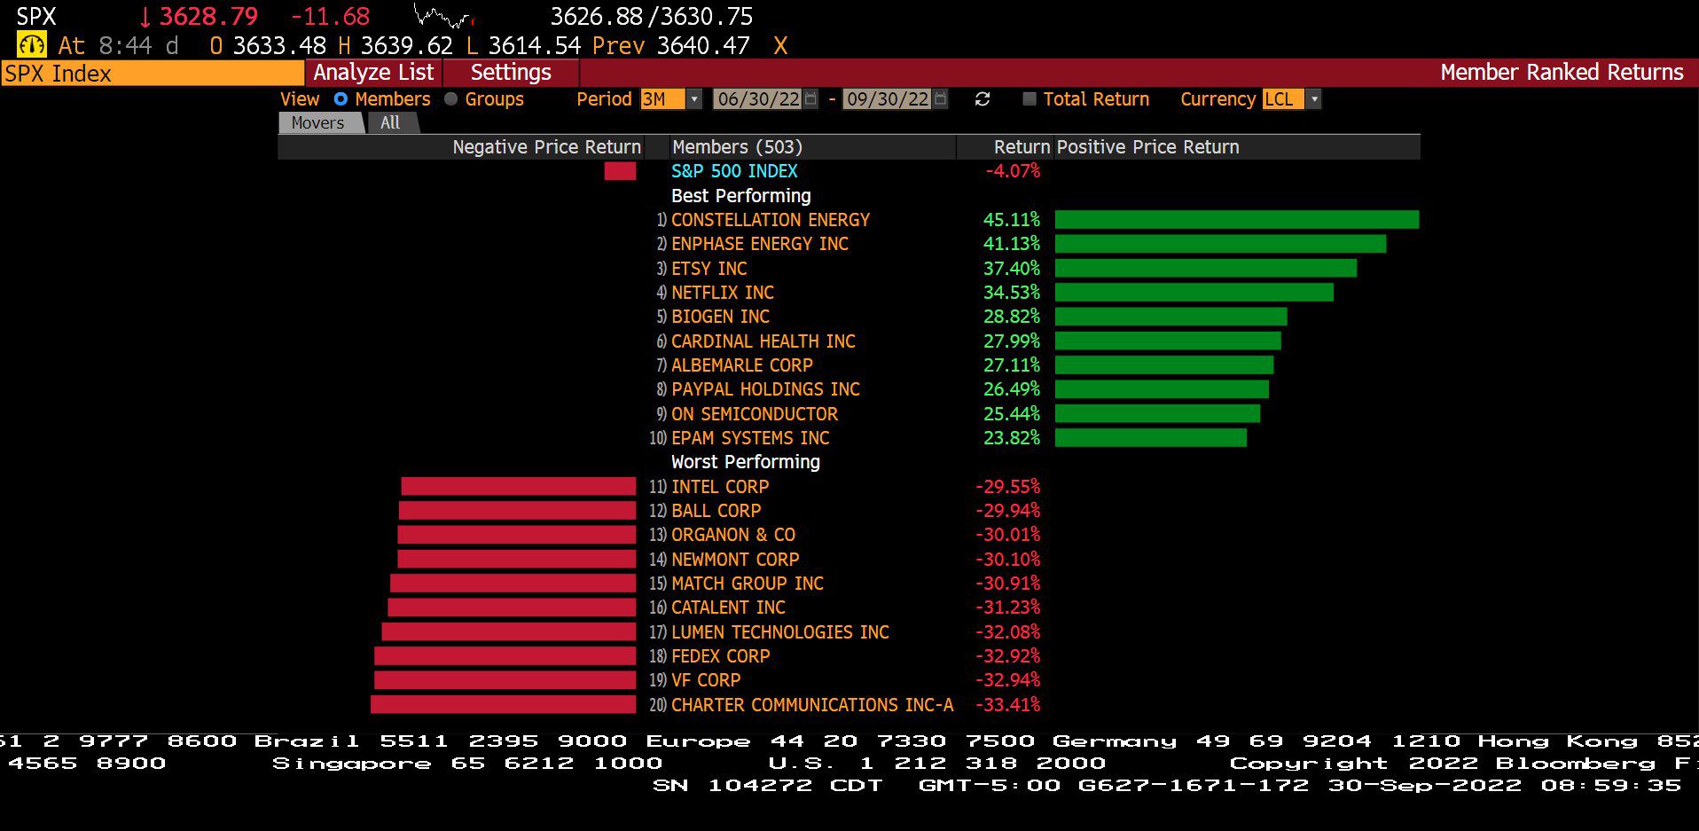Click the -4.07% index return value
Image resolution: width=1699 pixels, height=831 pixels.
(1014, 171)
